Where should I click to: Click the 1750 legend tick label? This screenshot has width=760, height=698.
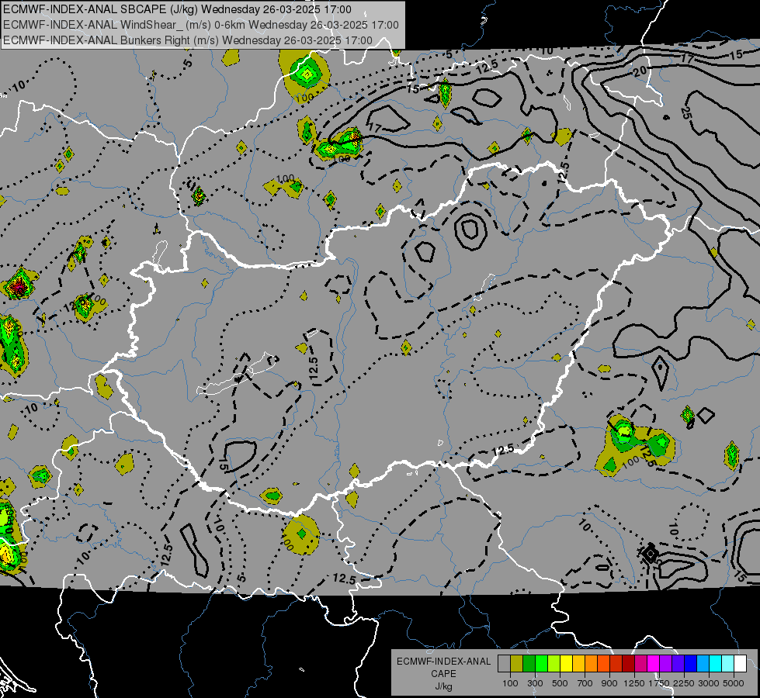[659, 683]
